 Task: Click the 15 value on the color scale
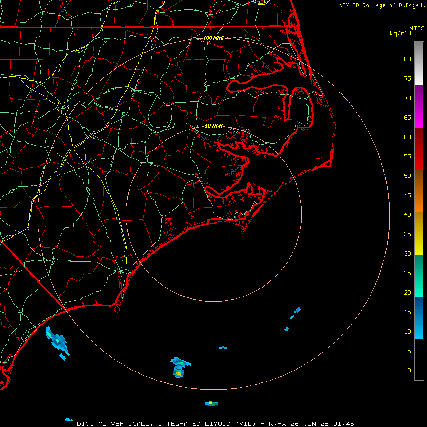(x=408, y=312)
